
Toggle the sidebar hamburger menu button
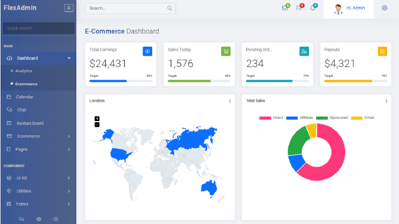[x=69, y=8]
